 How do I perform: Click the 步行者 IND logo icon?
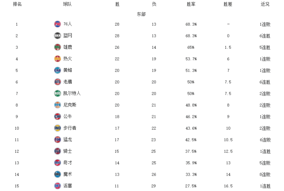pos(57,128)
